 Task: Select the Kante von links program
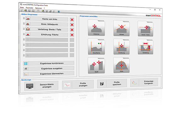(x=47, y=19)
